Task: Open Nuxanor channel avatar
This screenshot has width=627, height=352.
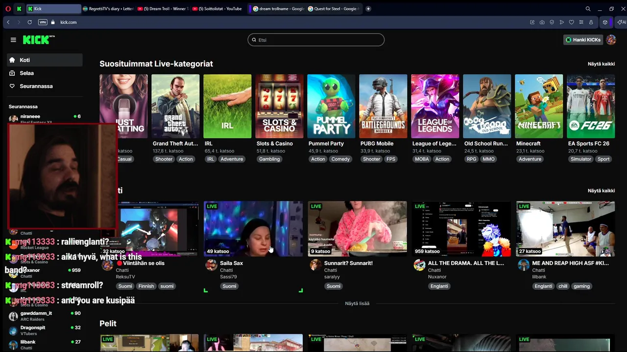Action: tap(419, 265)
